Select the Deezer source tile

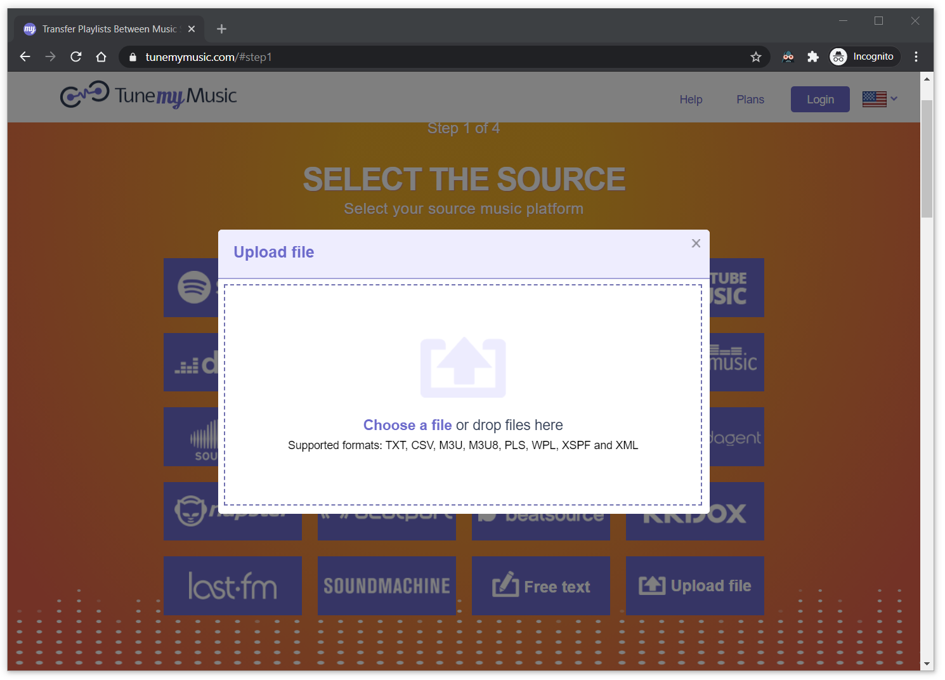pyautogui.click(x=191, y=362)
